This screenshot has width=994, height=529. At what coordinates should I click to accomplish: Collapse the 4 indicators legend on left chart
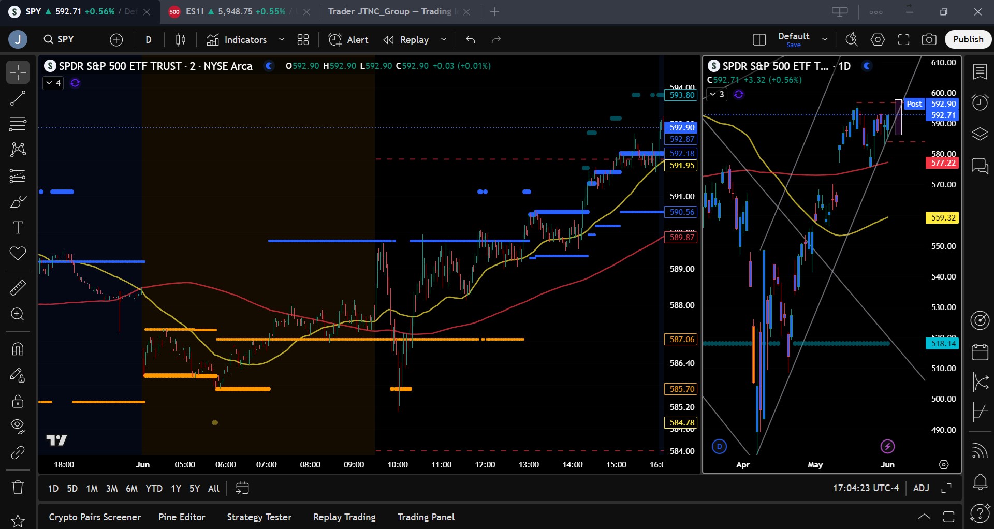(53, 83)
